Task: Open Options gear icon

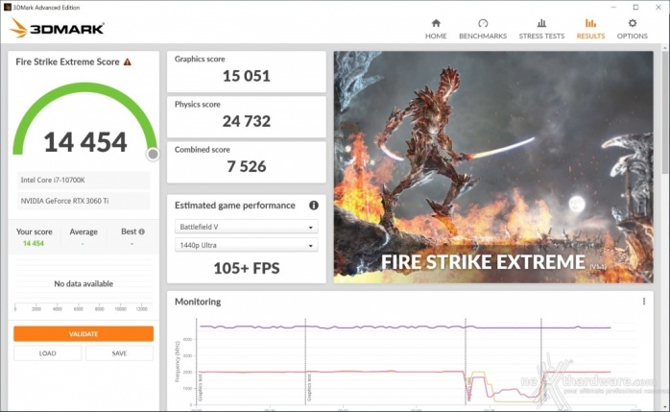Action: 633,23
